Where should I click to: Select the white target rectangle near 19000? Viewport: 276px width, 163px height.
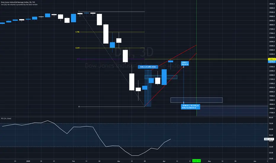(x=196, y=100)
